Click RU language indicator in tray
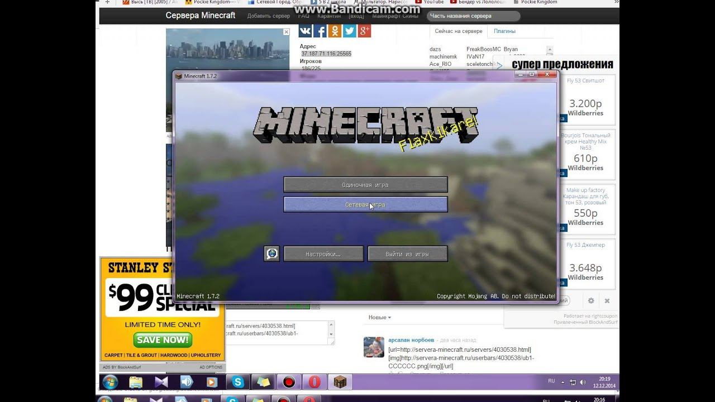This screenshot has width=715, height=402. [551, 381]
